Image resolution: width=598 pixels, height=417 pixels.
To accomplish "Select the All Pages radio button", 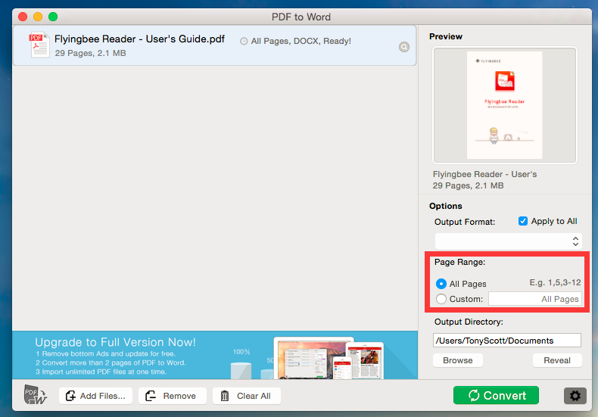I will click(441, 284).
